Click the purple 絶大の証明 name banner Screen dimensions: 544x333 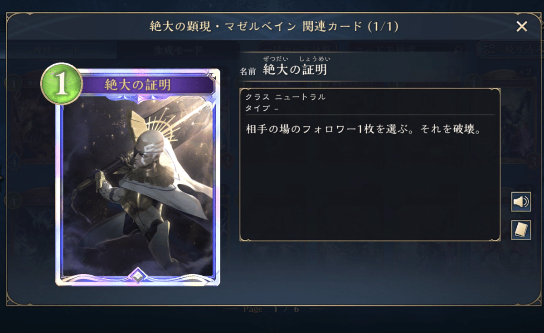pos(138,84)
